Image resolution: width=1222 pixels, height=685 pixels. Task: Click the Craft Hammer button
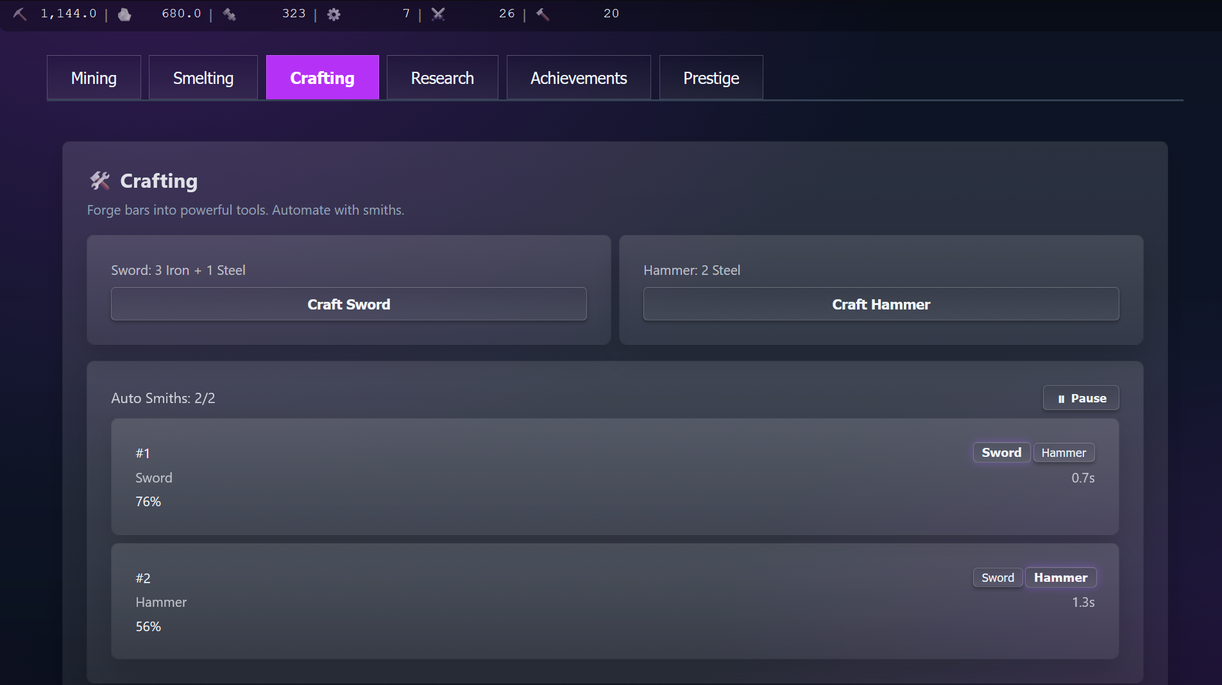(881, 304)
